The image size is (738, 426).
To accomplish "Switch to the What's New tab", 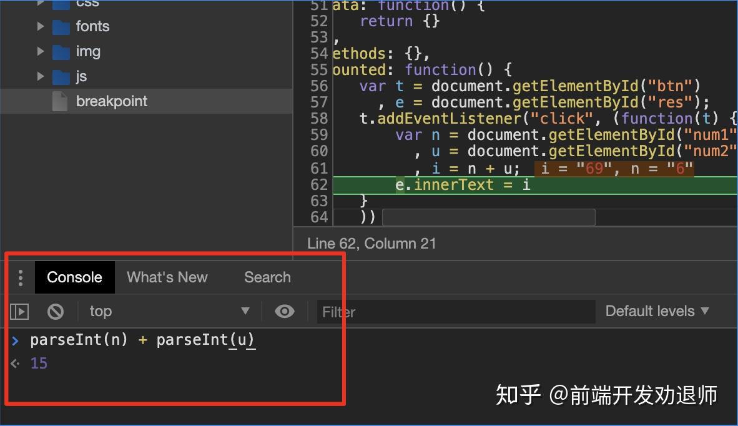I will 167,277.
